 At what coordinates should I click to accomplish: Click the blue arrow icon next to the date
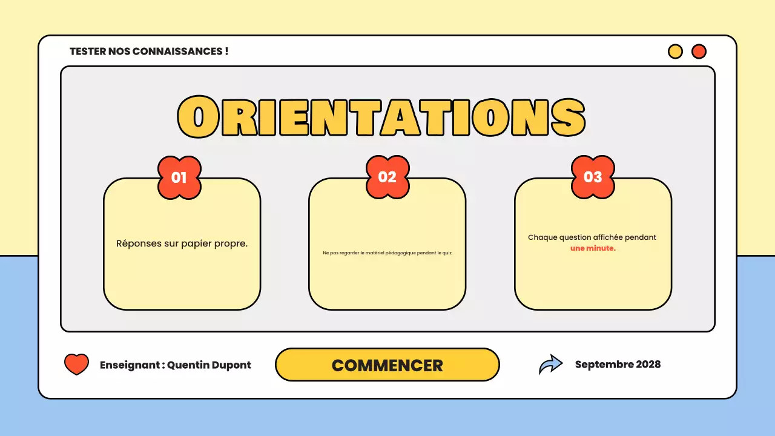[551, 364]
